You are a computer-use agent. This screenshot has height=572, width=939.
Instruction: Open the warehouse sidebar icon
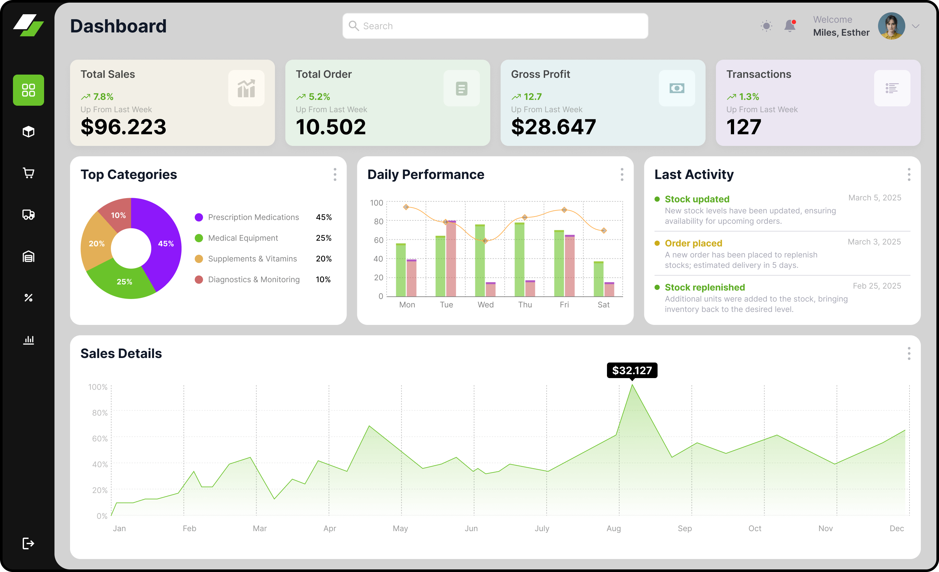(29, 256)
